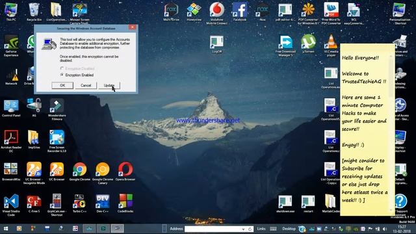The width and height of the screenshot is (416, 234).
Task: Open GeForce Experience icon
Action: pyautogui.click(x=11, y=45)
